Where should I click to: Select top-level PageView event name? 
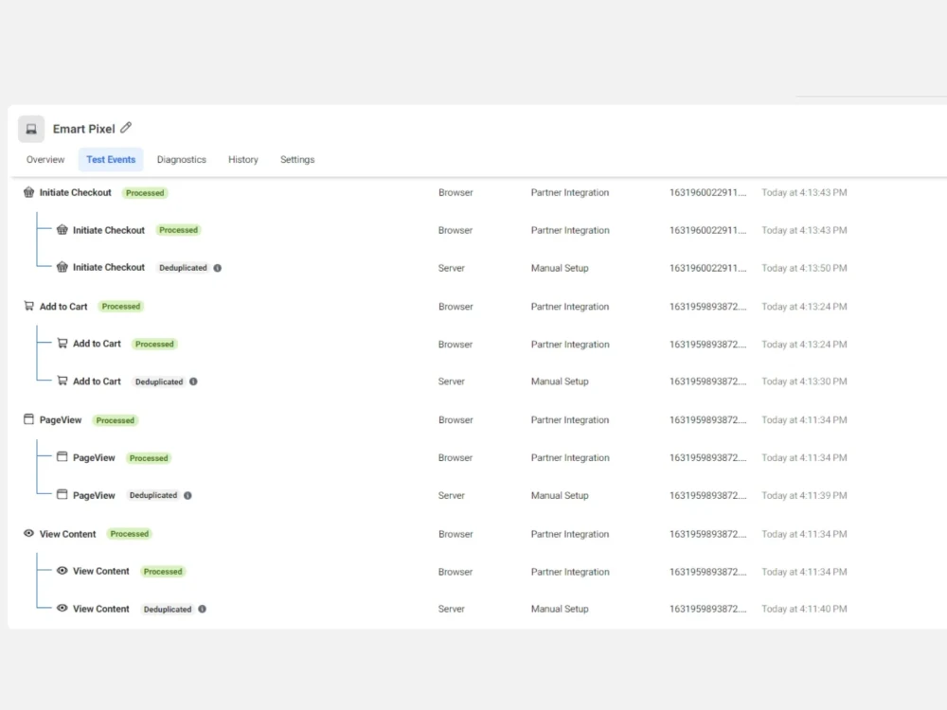tap(61, 420)
